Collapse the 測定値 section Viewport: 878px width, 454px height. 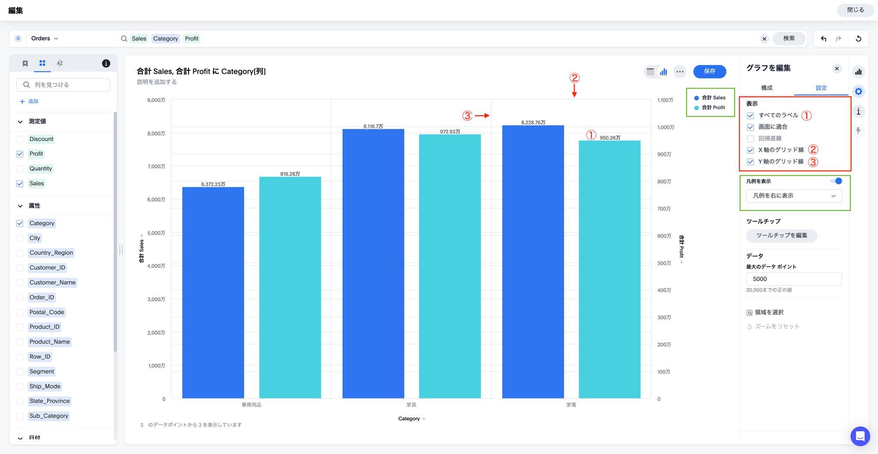(20, 122)
